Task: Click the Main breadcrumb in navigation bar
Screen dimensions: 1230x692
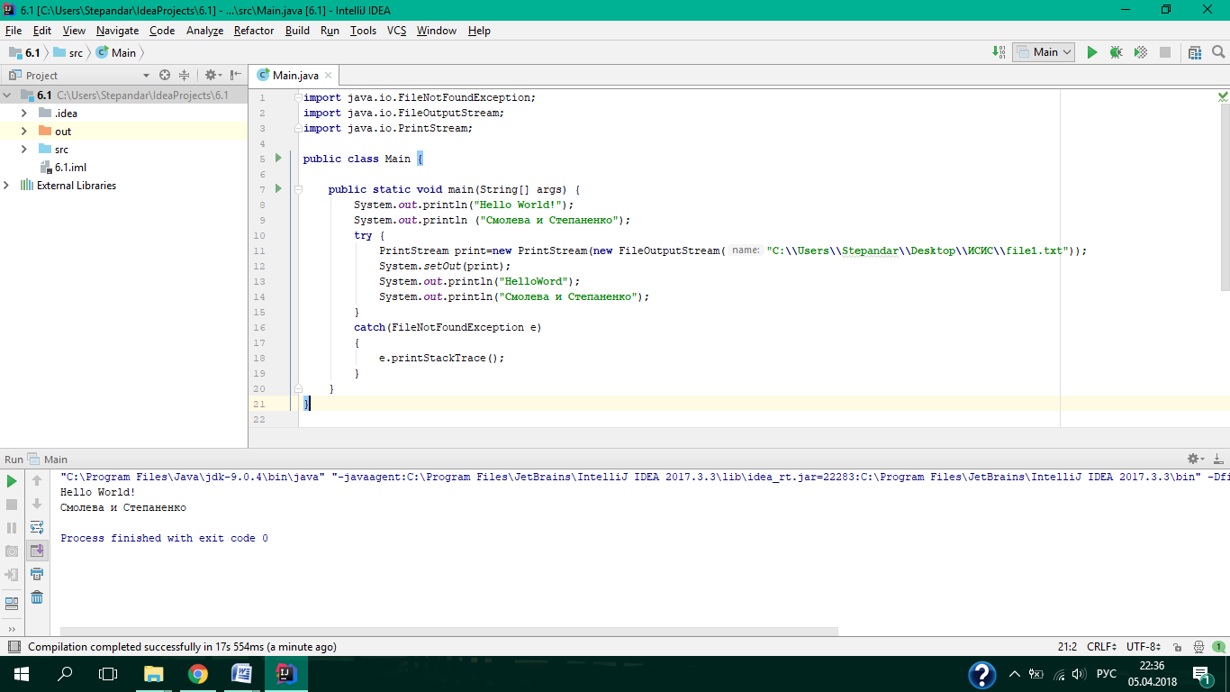Action: point(116,52)
